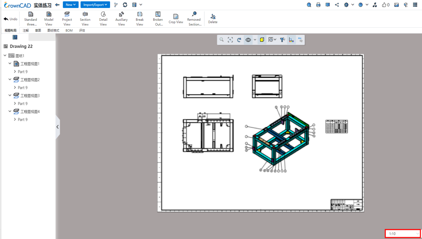Toggle the dimension color display icon

point(291,40)
